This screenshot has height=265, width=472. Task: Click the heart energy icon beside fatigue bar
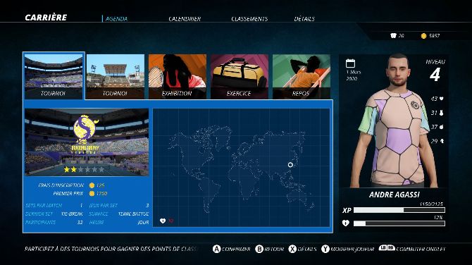[346, 223]
